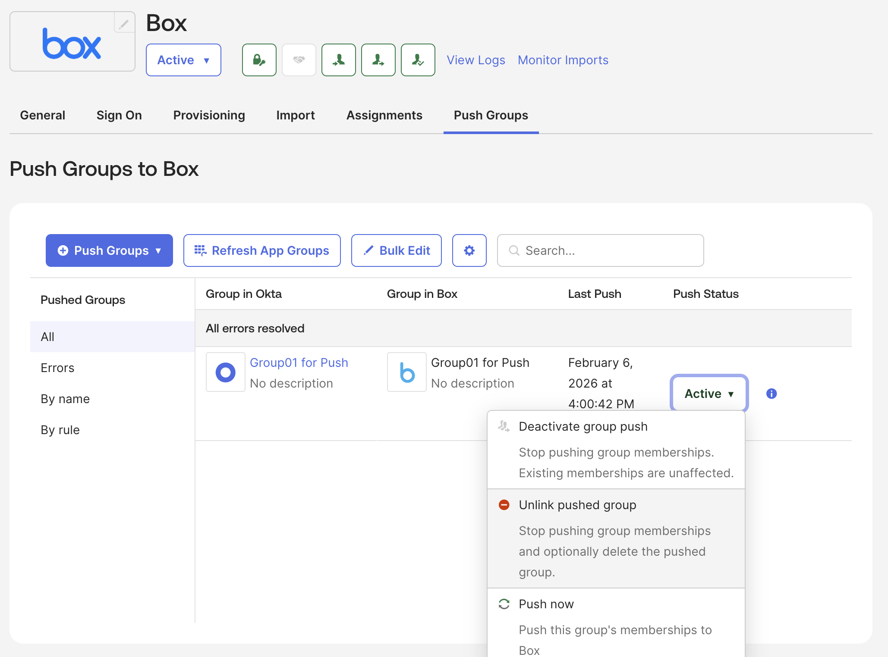
Task: Go to the Import tab
Action: (x=295, y=115)
